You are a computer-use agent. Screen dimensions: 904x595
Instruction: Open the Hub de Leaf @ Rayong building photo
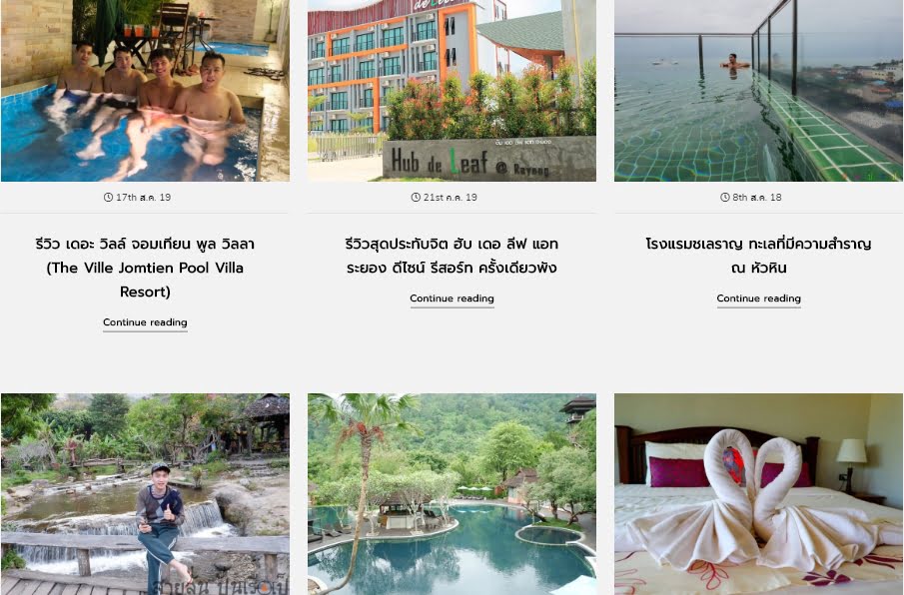pos(452,91)
